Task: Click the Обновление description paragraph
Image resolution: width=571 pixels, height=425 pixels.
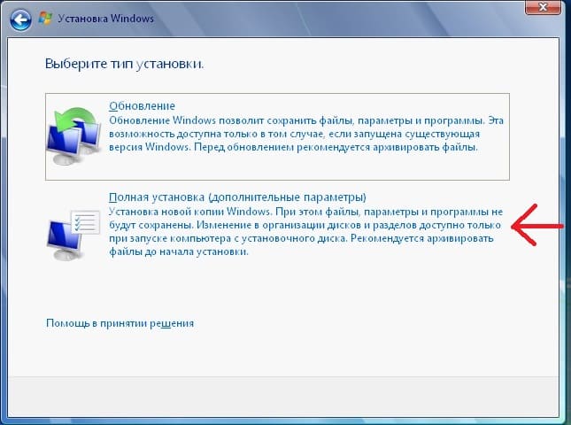Action: [x=301, y=133]
